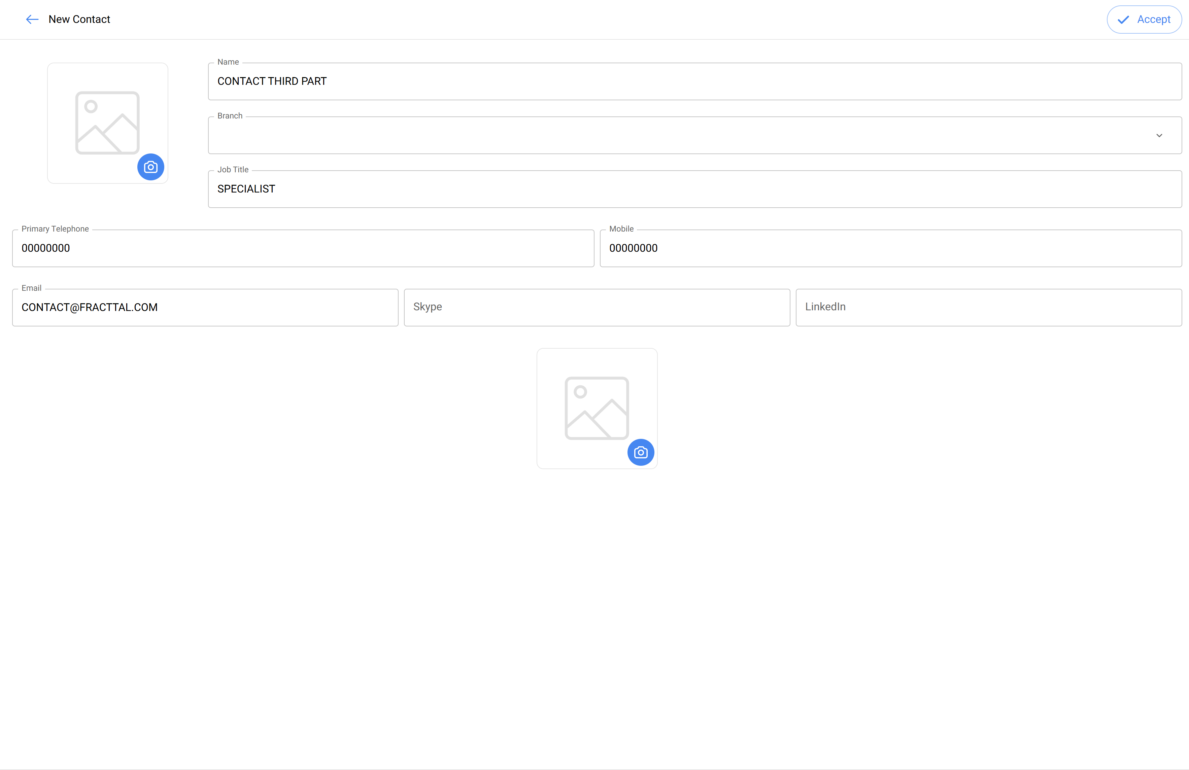1189x770 pixels.
Task: Click the back arrow icon
Action: point(32,20)
